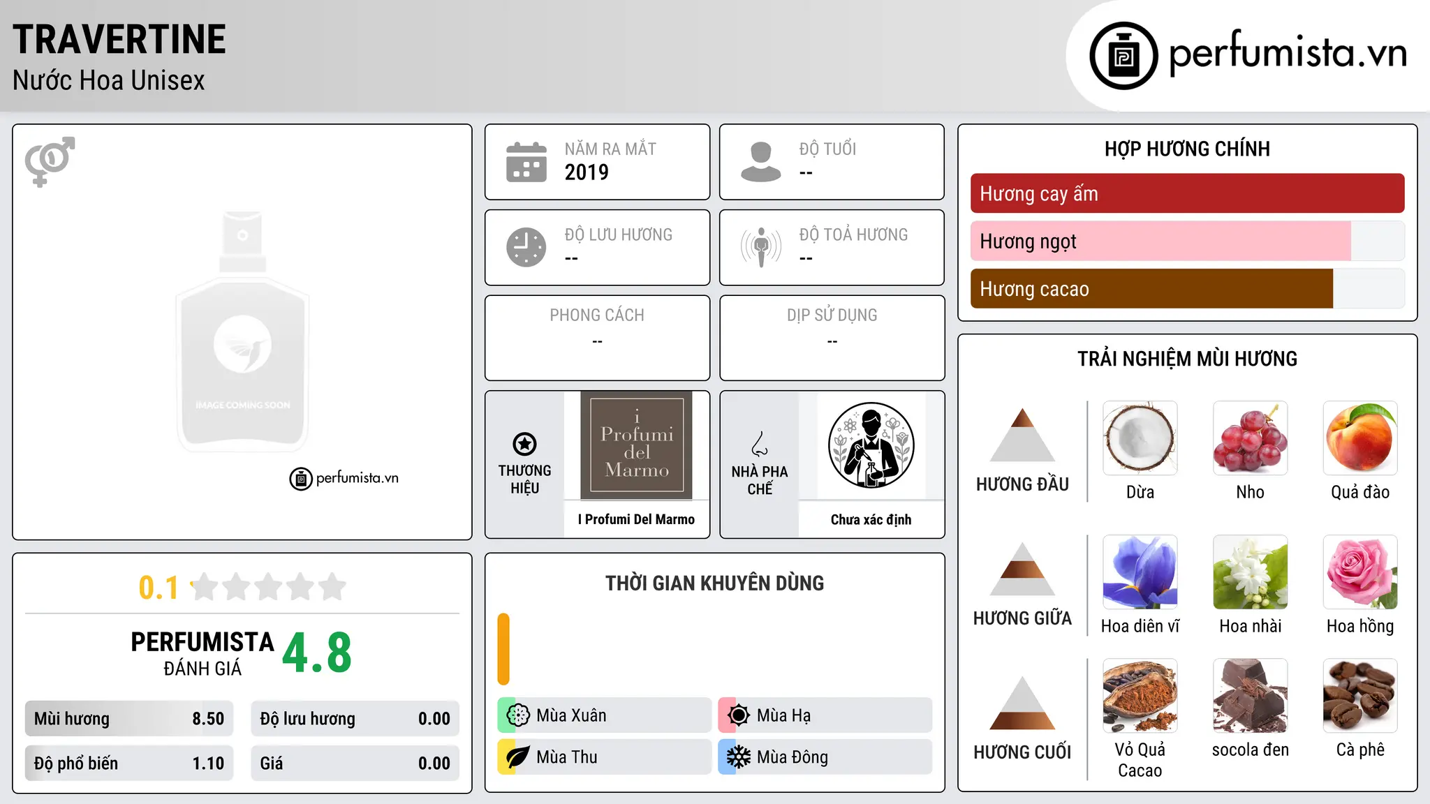Viewport: 1430px width, 804px height.
Task: Click the user rating value 0.1
Action: click(x=159, y=588)
